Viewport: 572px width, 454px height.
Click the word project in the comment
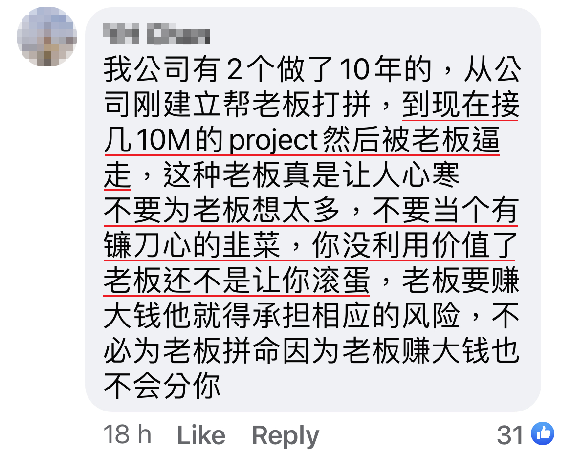(274, 140)
